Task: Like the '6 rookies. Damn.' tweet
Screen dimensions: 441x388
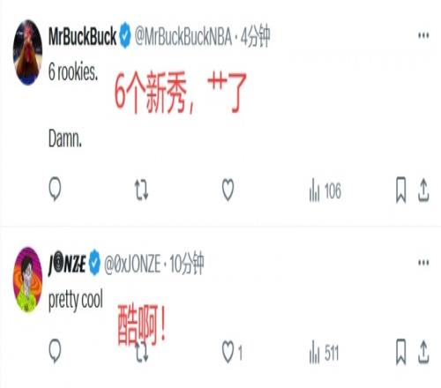Action: tap(228, 190)
